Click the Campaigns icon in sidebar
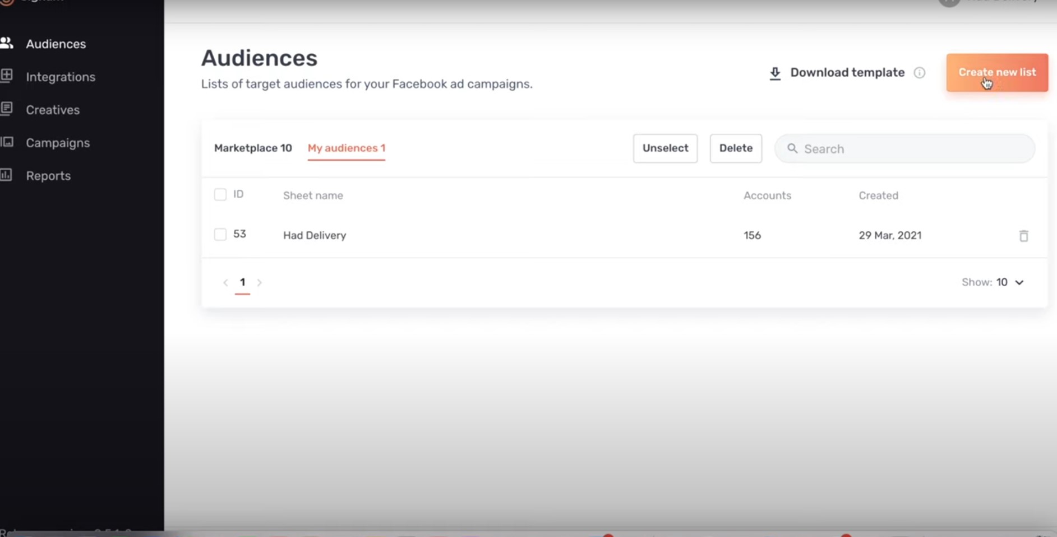Screen dimensions: 1057x537 tap(6, 142)
